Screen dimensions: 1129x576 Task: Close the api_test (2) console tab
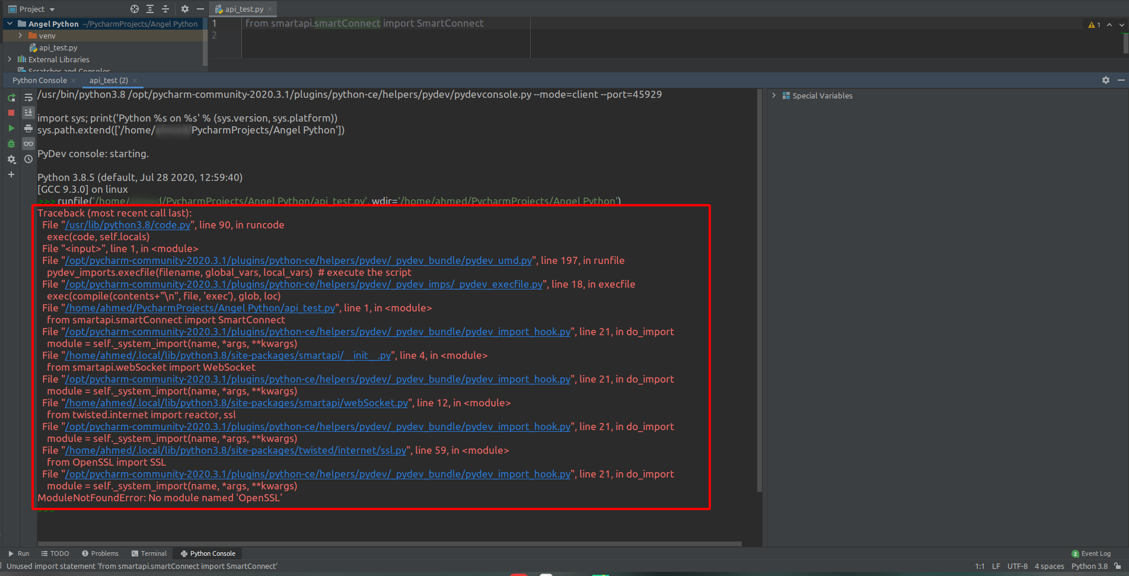tap(135, 80)
